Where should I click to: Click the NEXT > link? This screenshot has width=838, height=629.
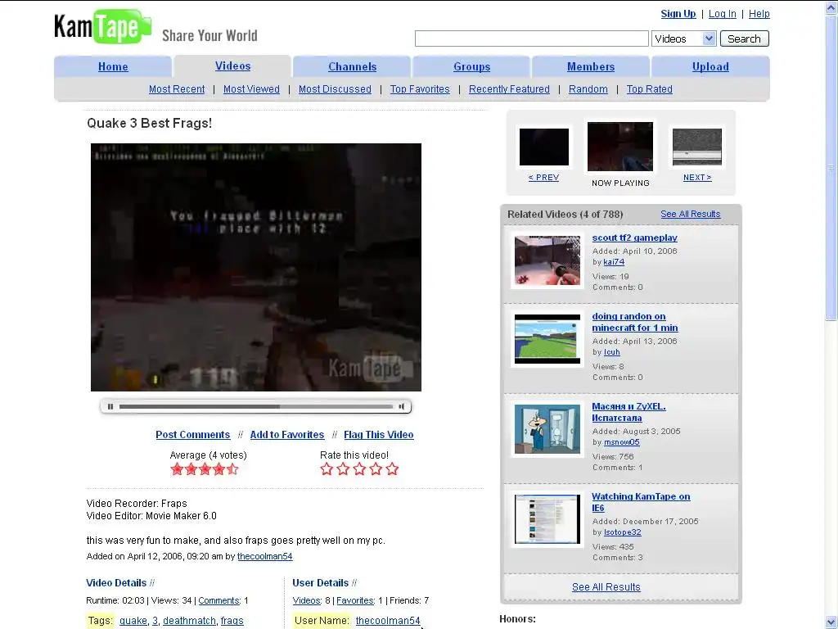[697, 178]
